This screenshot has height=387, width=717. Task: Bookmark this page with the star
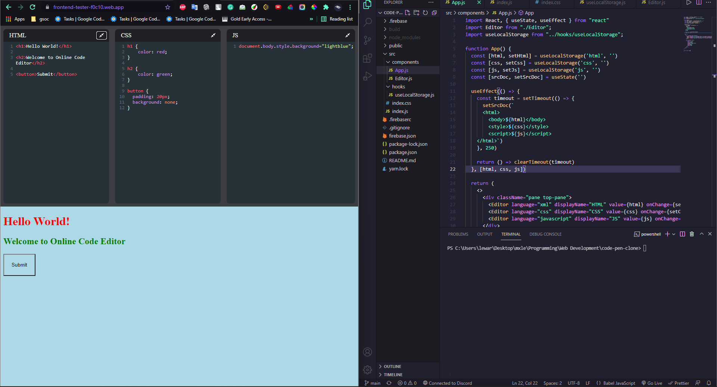click(168, 7)
